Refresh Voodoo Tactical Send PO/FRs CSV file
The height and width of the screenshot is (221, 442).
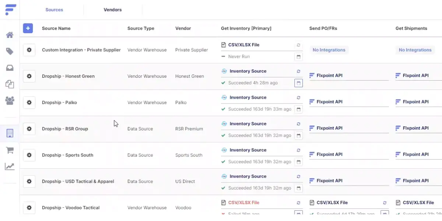click(x=385, y=203)
